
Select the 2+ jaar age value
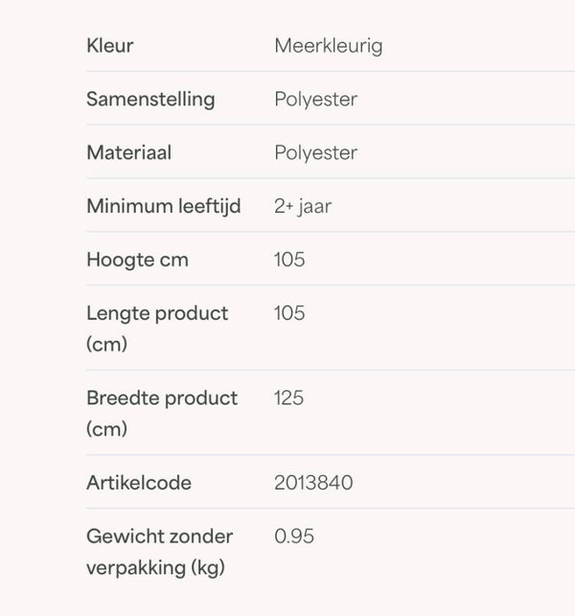point(303,207)
